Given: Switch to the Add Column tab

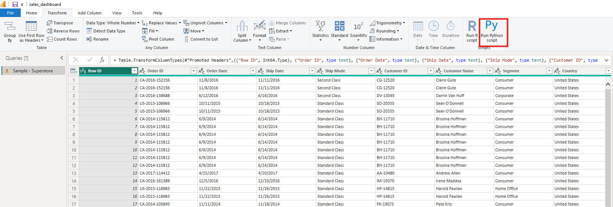Looking at the screenshot, I should click(90, 13).
